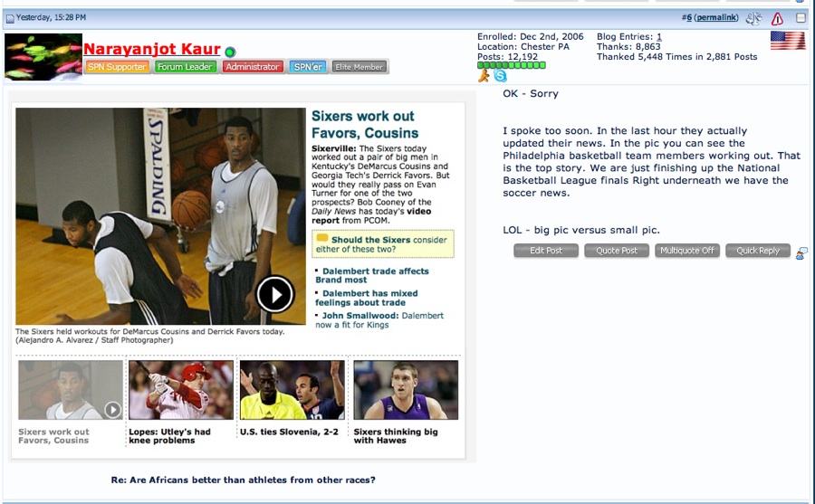Click the post document icon beside timestamp

(x=10, y=19)
